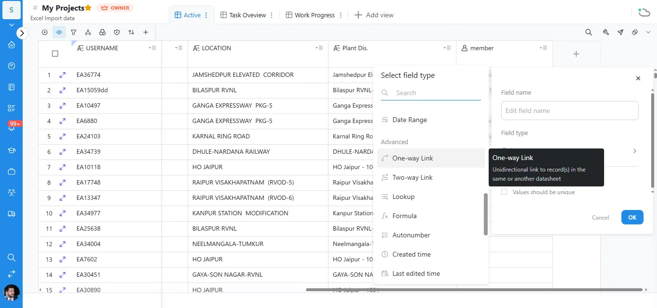Click the workspace 'S' logo tile
Screen dimensions: 657x308
coord(12,10)
